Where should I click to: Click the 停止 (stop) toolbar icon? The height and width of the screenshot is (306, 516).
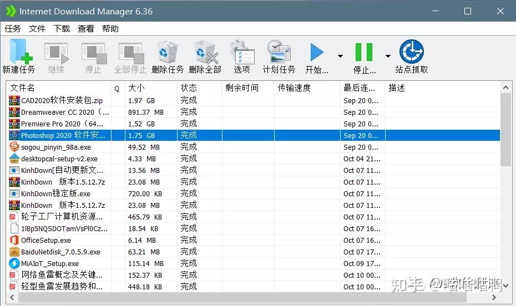[94, 53]
